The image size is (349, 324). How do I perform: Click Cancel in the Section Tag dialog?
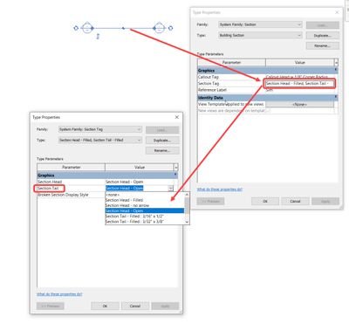(x=135, y=306)
